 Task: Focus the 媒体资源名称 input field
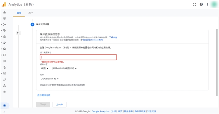point(78,57)
